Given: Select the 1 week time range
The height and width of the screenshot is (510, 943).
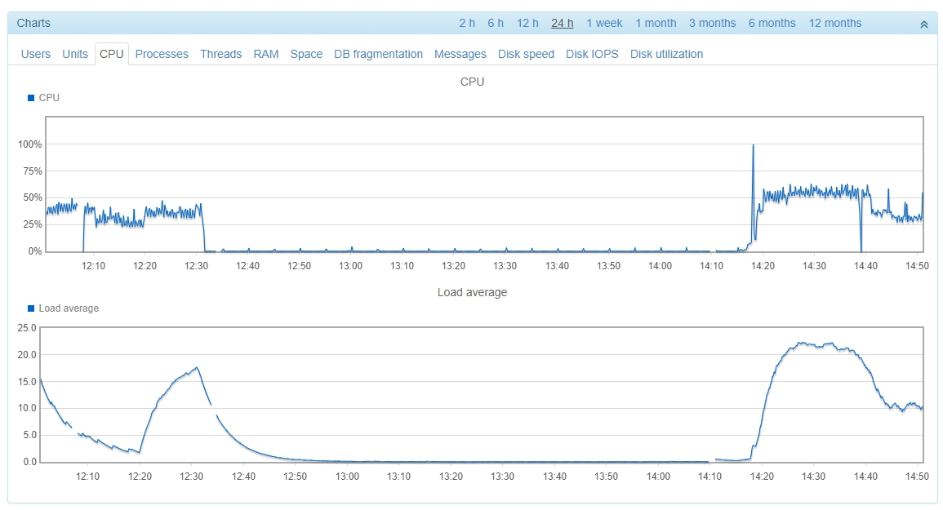Looking at the screenshot, I should coord(604,24).
